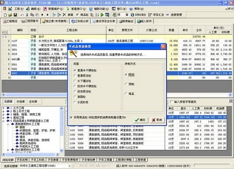This screenshot has height=169, width=234.
Task: Click the 取消 button in dialog
Action: pos(157,120)
